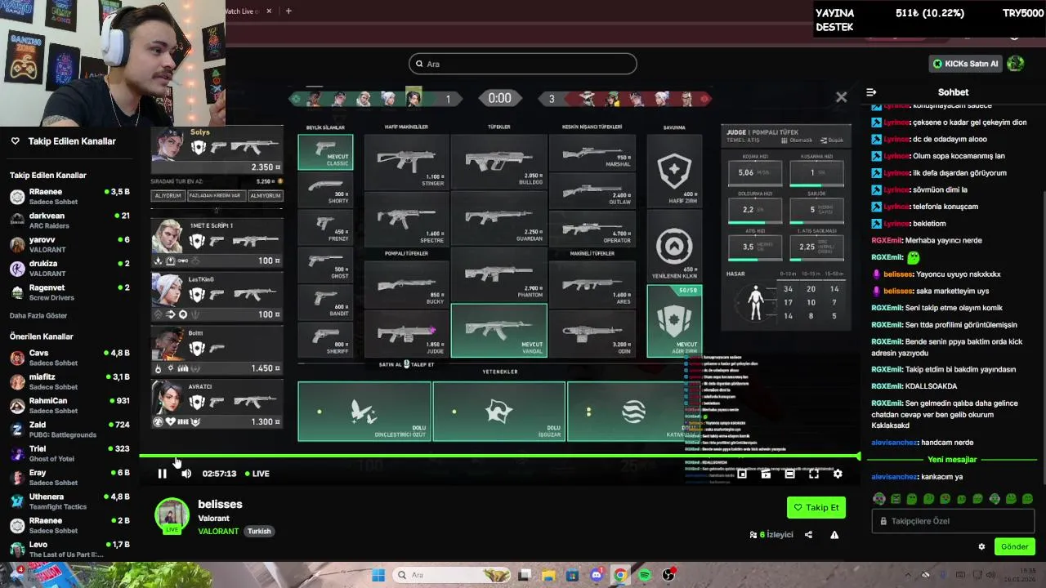
Task: Click the Windows Start button
Action: pos(378,575)
